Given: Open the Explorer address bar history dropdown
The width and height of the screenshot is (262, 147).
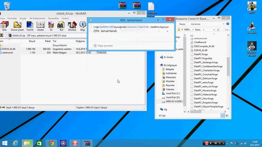Looking at the screenshot, I should point(214,30).
